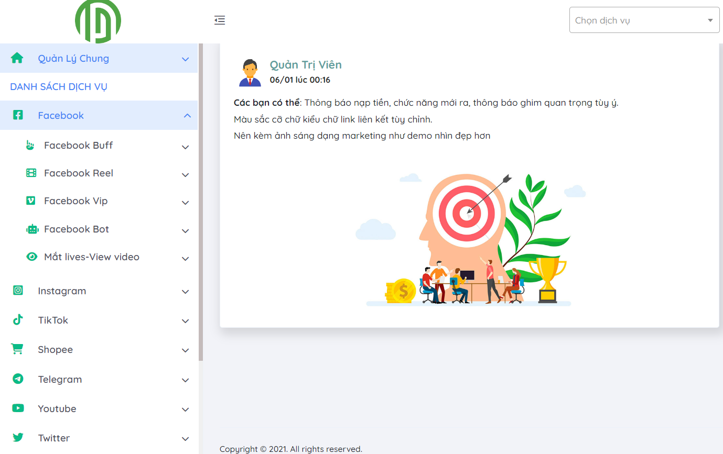Click the Facebook Reel film icon

pyautogui.click(x=31, y=173)
